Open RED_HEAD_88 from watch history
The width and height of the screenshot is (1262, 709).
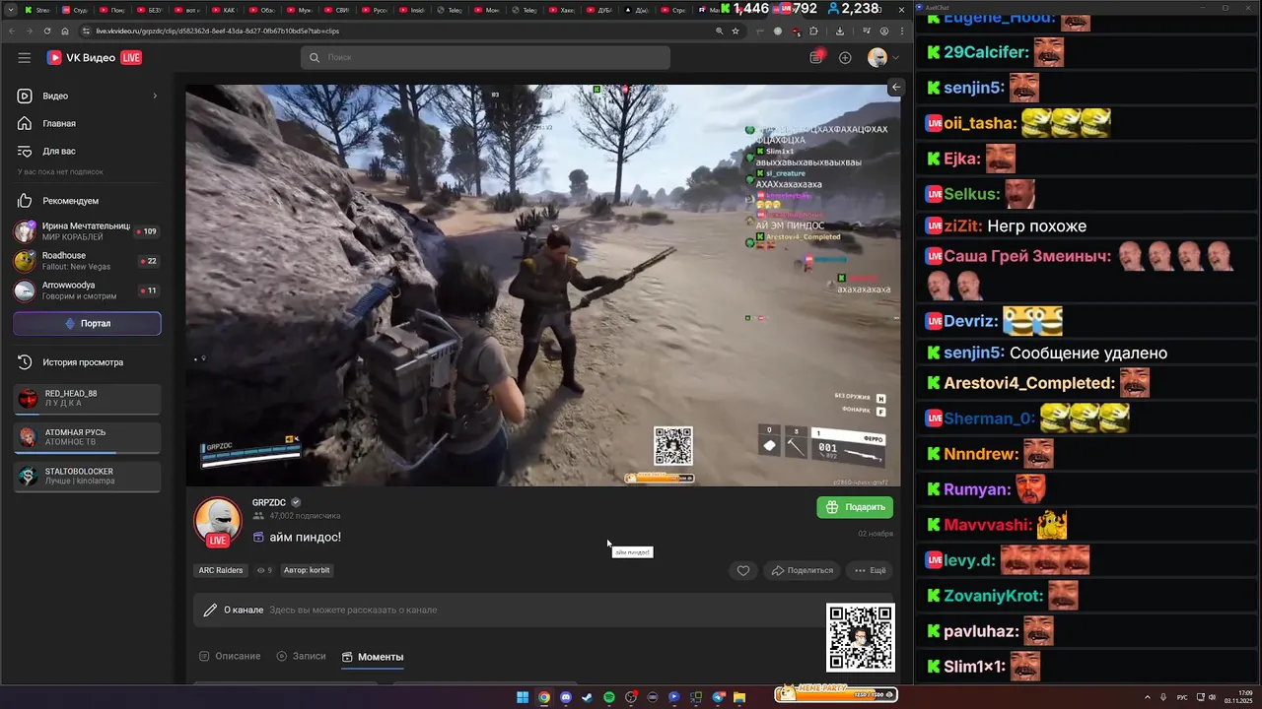[87, 398]
